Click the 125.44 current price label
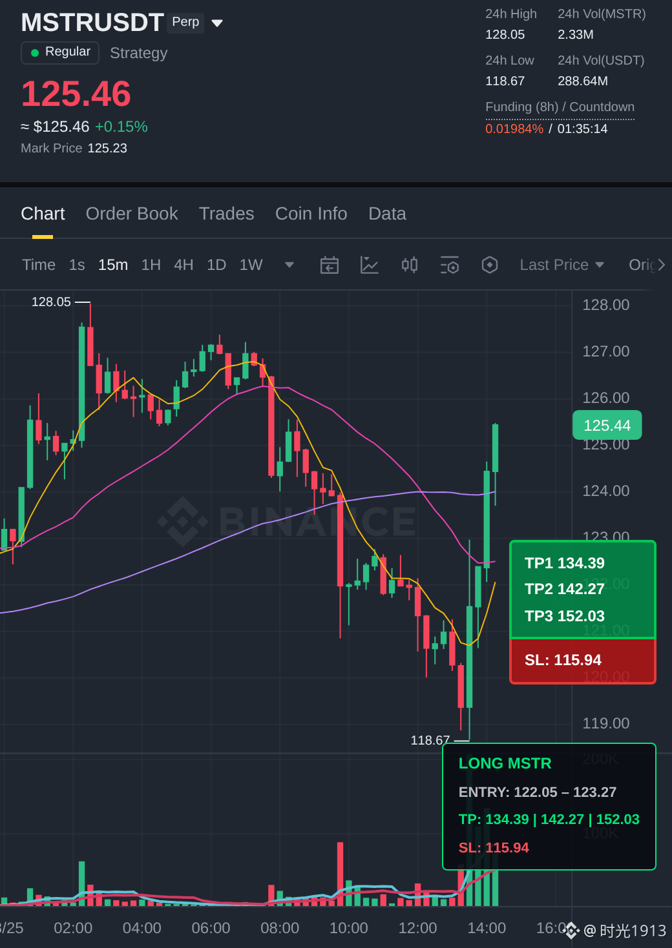The height and width of the screenshot is (948, 672). point(607,426)
